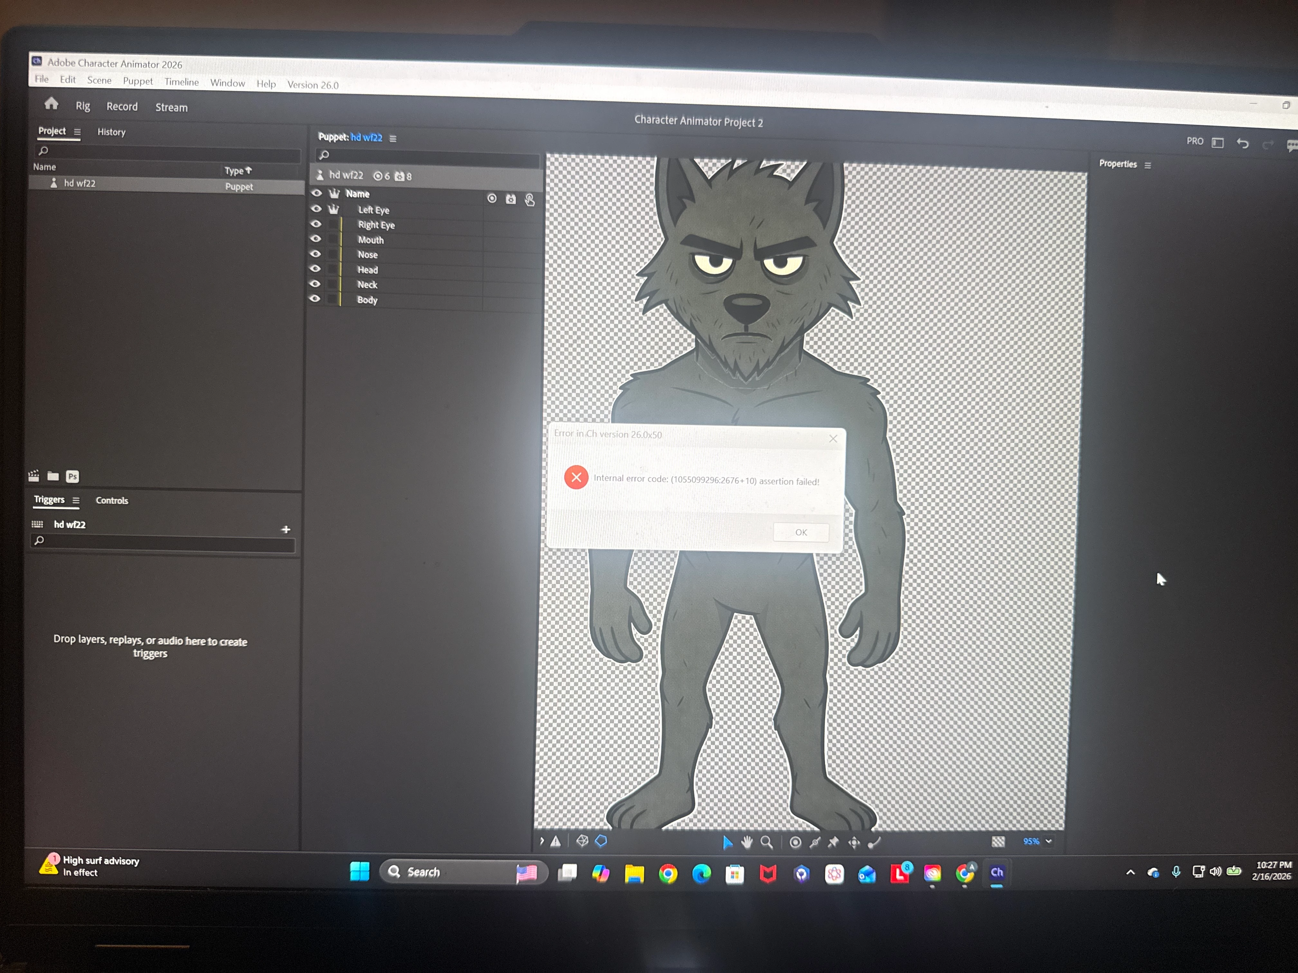This screenshot has height=973, width=1298.
Task: Switch to the History tab
Action: [111, 132]
